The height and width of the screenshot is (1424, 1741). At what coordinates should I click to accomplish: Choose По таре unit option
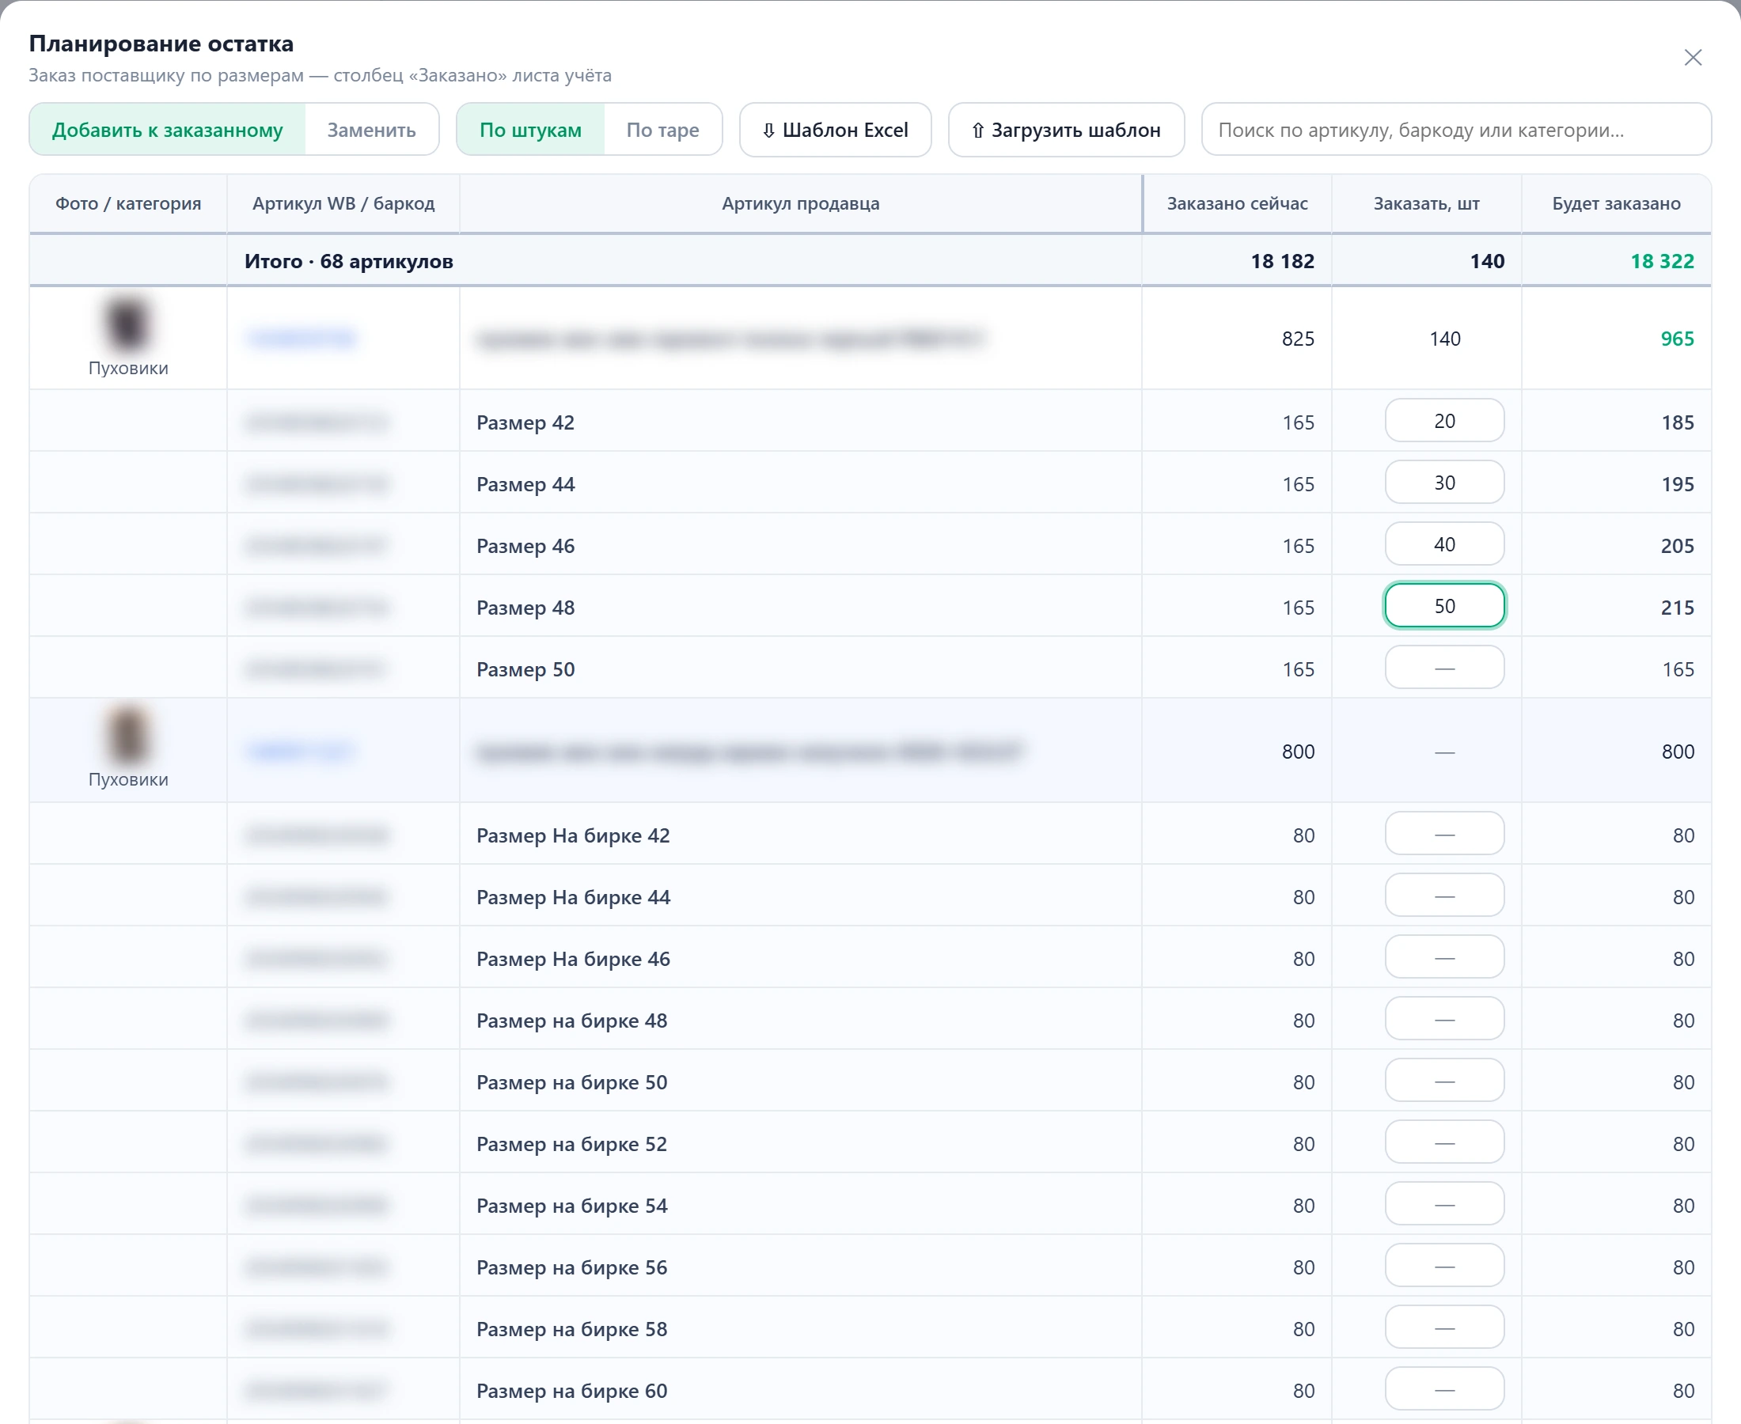tap(663, 130)
